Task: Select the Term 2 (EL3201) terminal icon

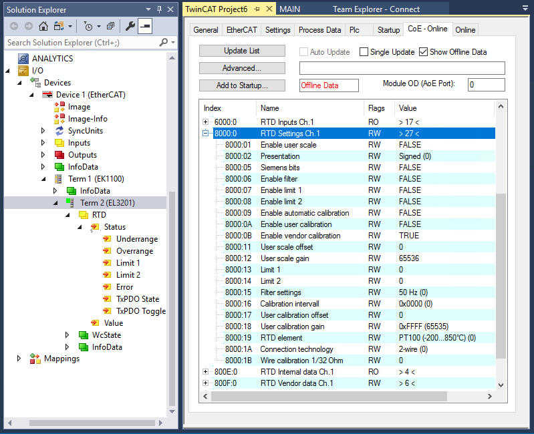Action: pyautogui.click(x=70, y=203)
